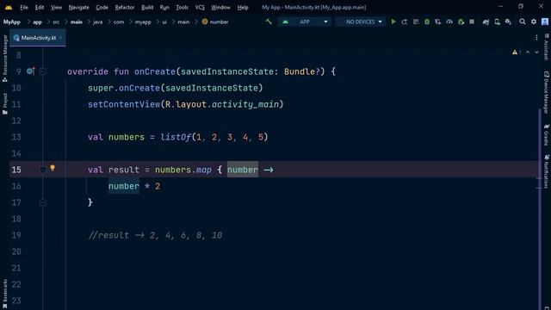Click the fold end marker at line 17
The height and width of the screenshot is (310, 551).
point(43,203)
